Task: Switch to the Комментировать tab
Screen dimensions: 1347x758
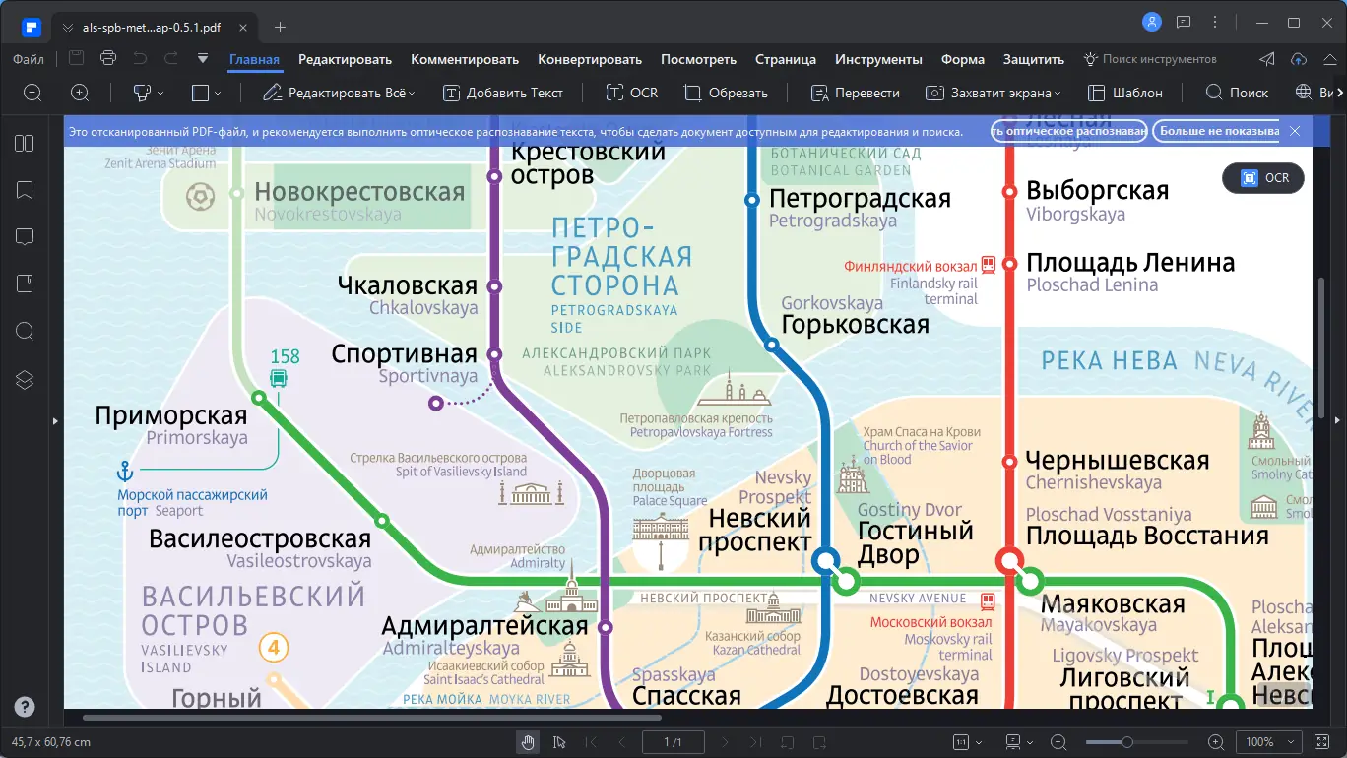Action: pyautogui.click(x=465, y=59)
